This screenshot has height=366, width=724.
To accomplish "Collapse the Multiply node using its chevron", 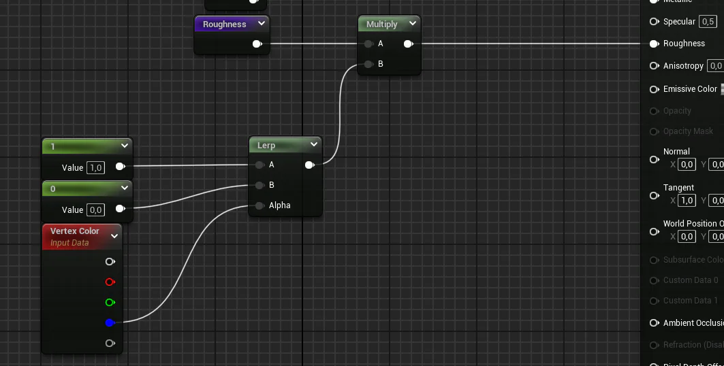I will [x=412, y=24].
